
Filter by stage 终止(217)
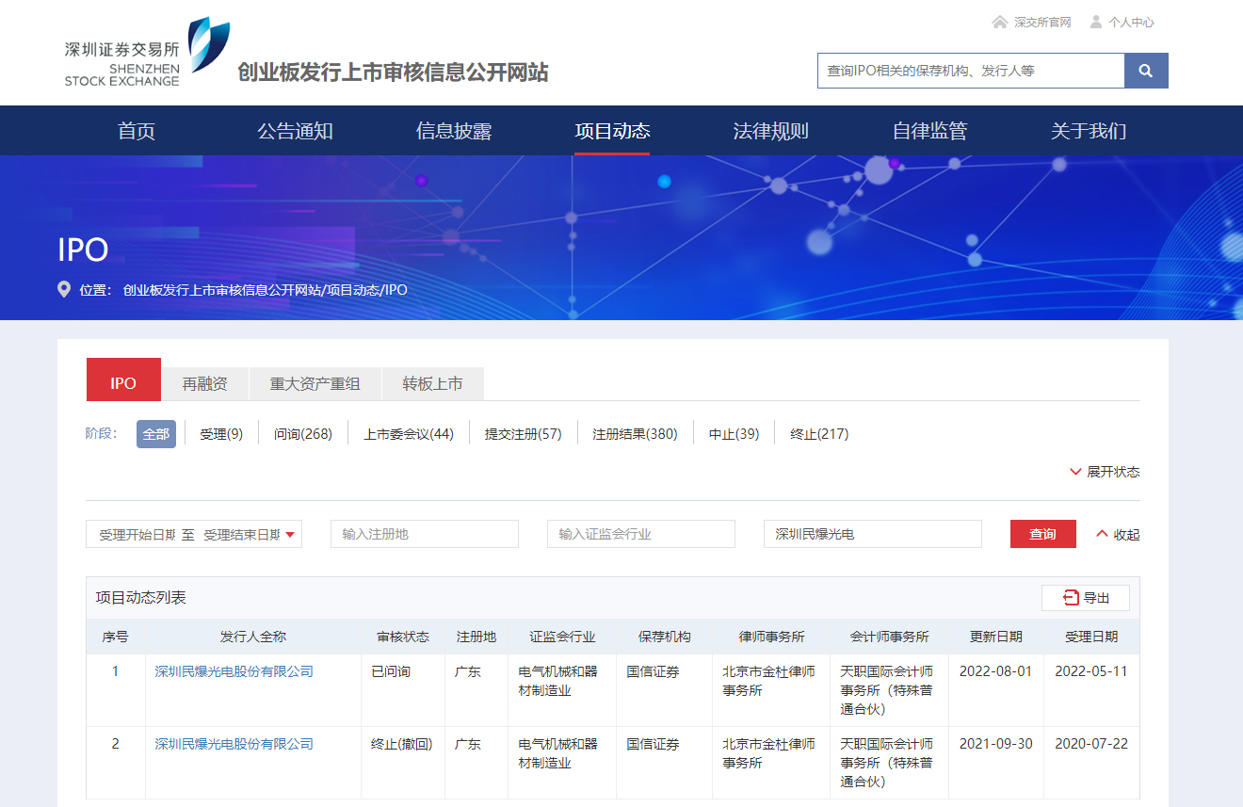(x=819, y=434)
